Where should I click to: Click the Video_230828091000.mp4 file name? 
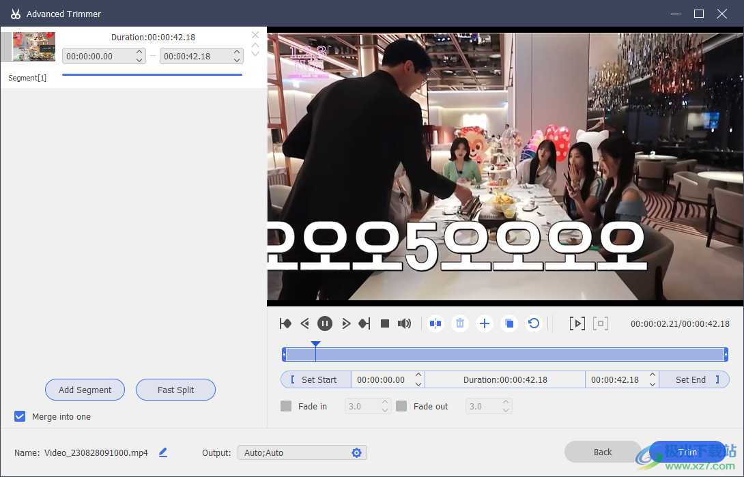96,453
